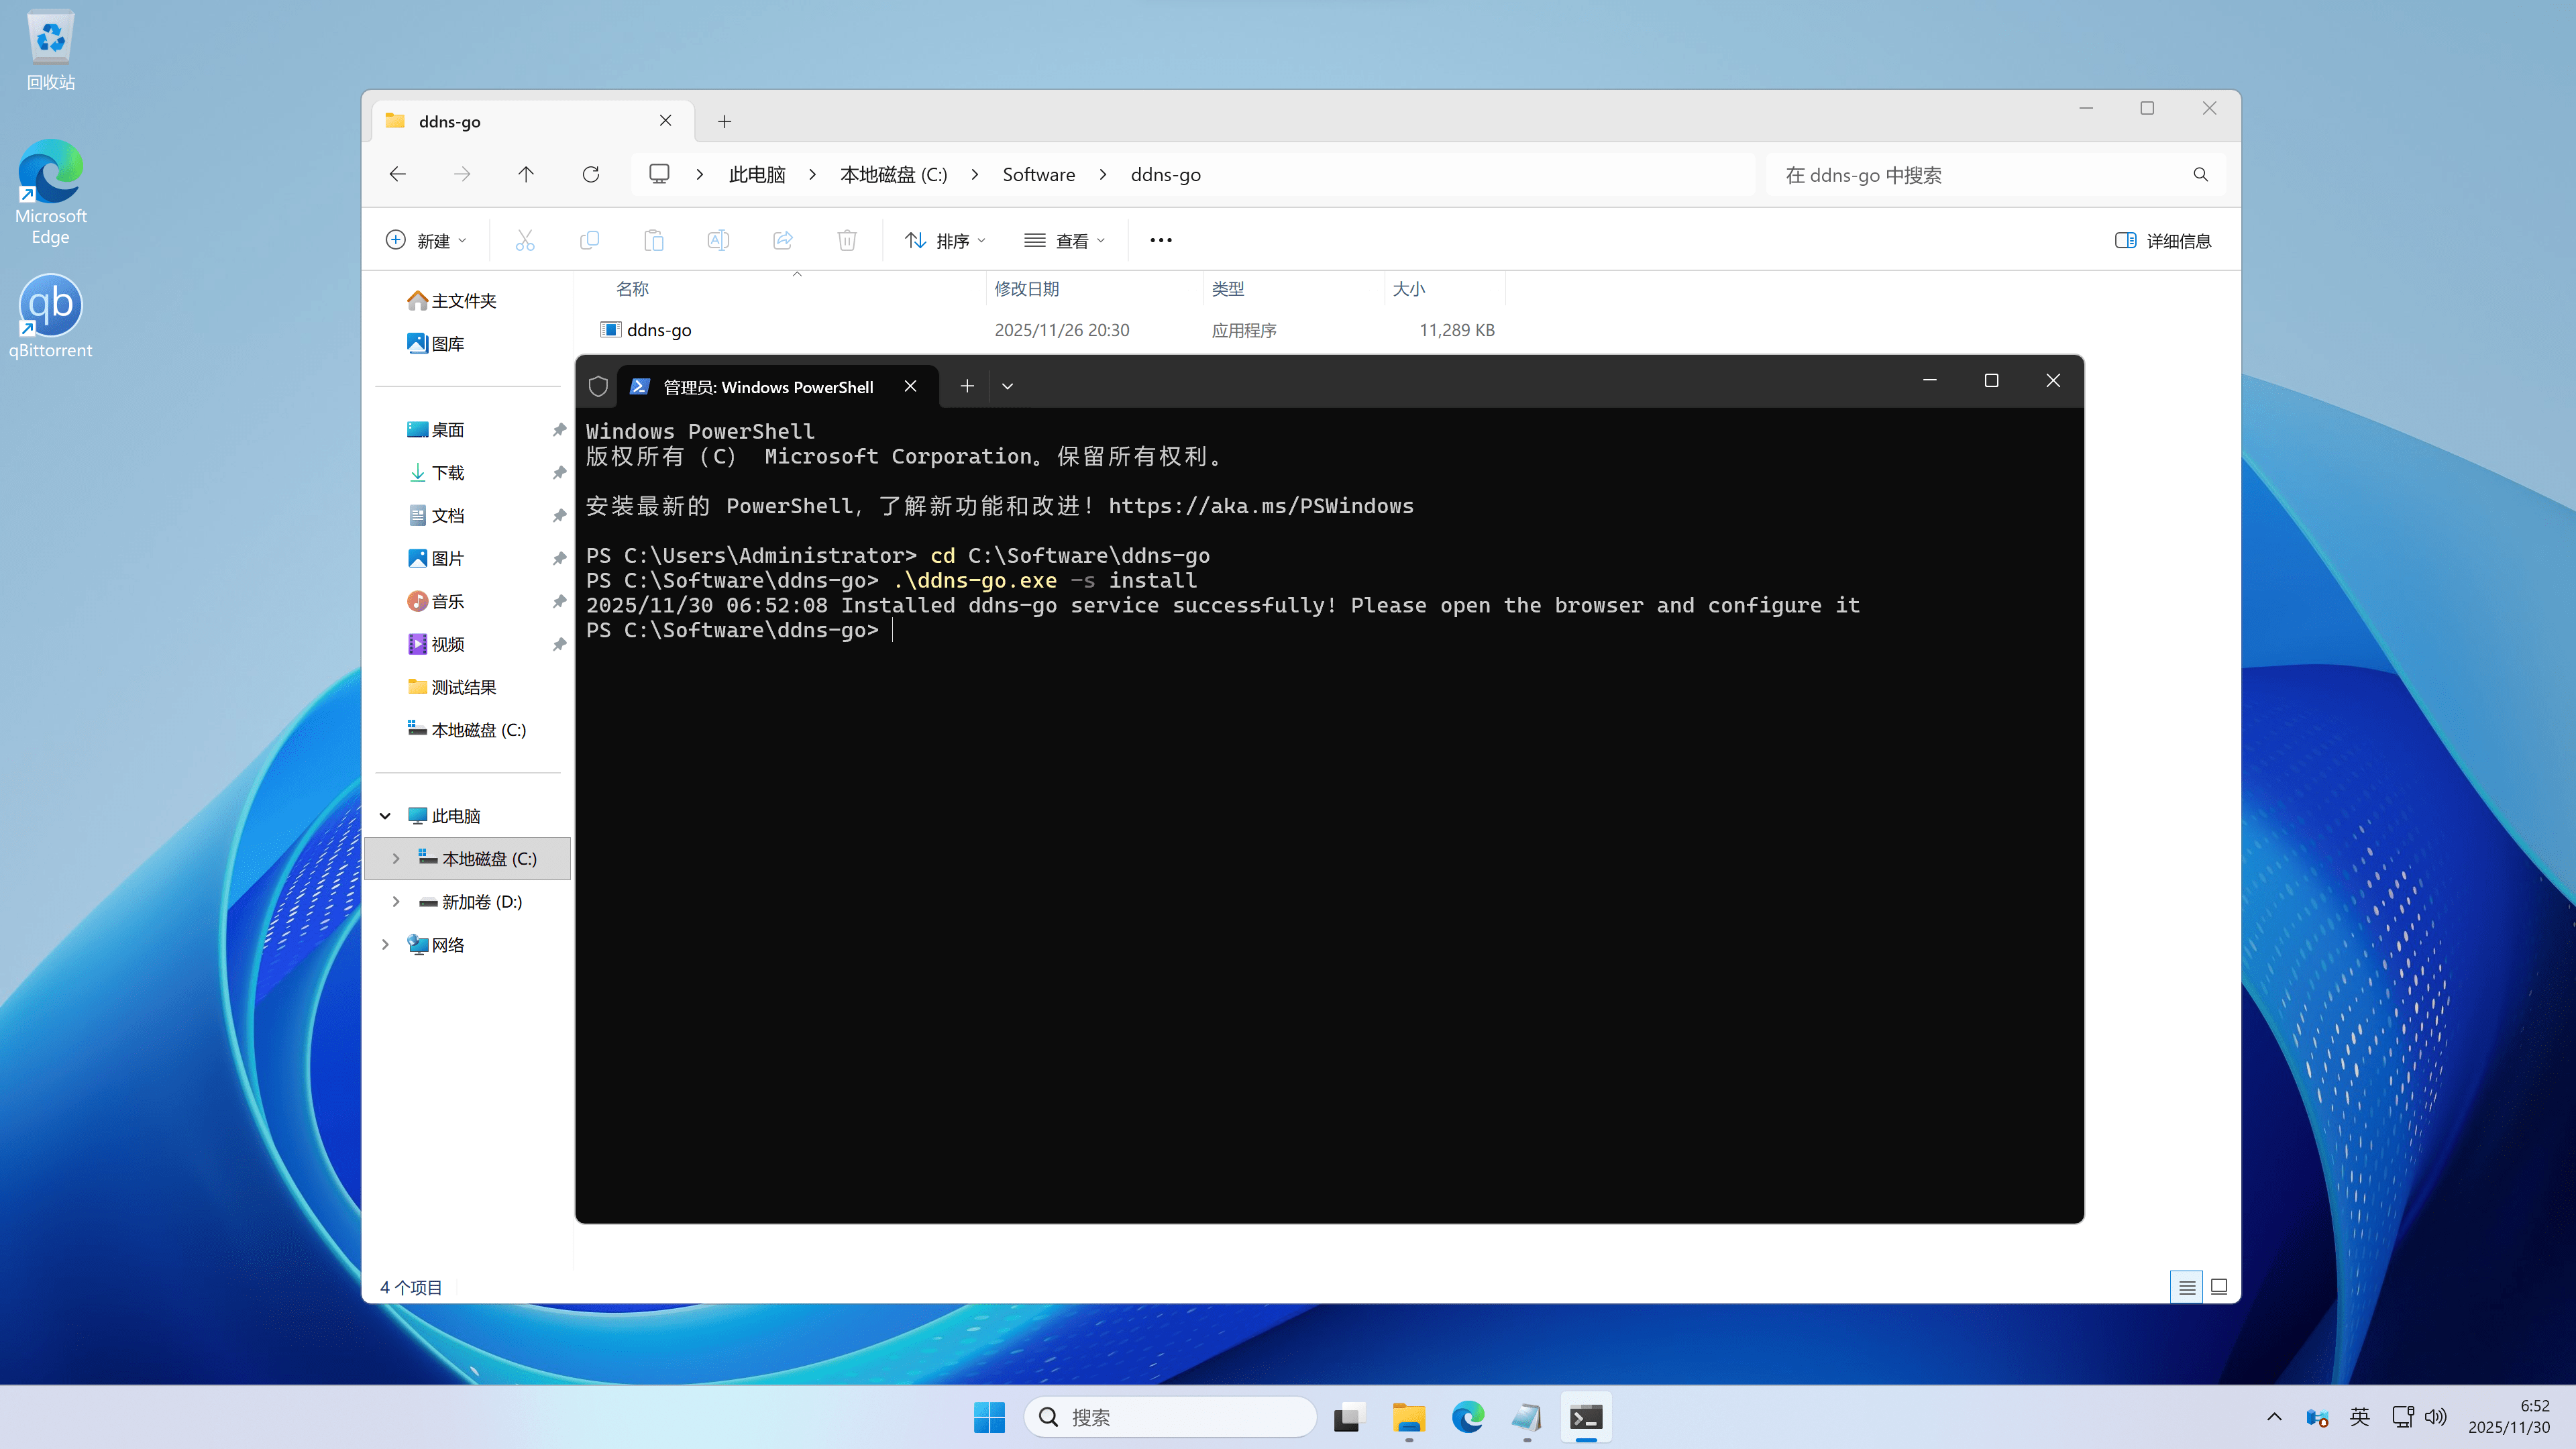Click the Cut scissors icon
2576x1449 pixels.
point(525,240)
